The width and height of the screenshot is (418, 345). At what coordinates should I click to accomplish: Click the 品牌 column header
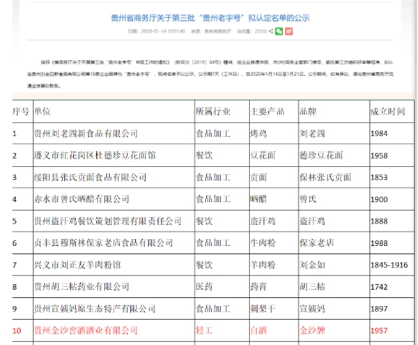pos(334,112)
